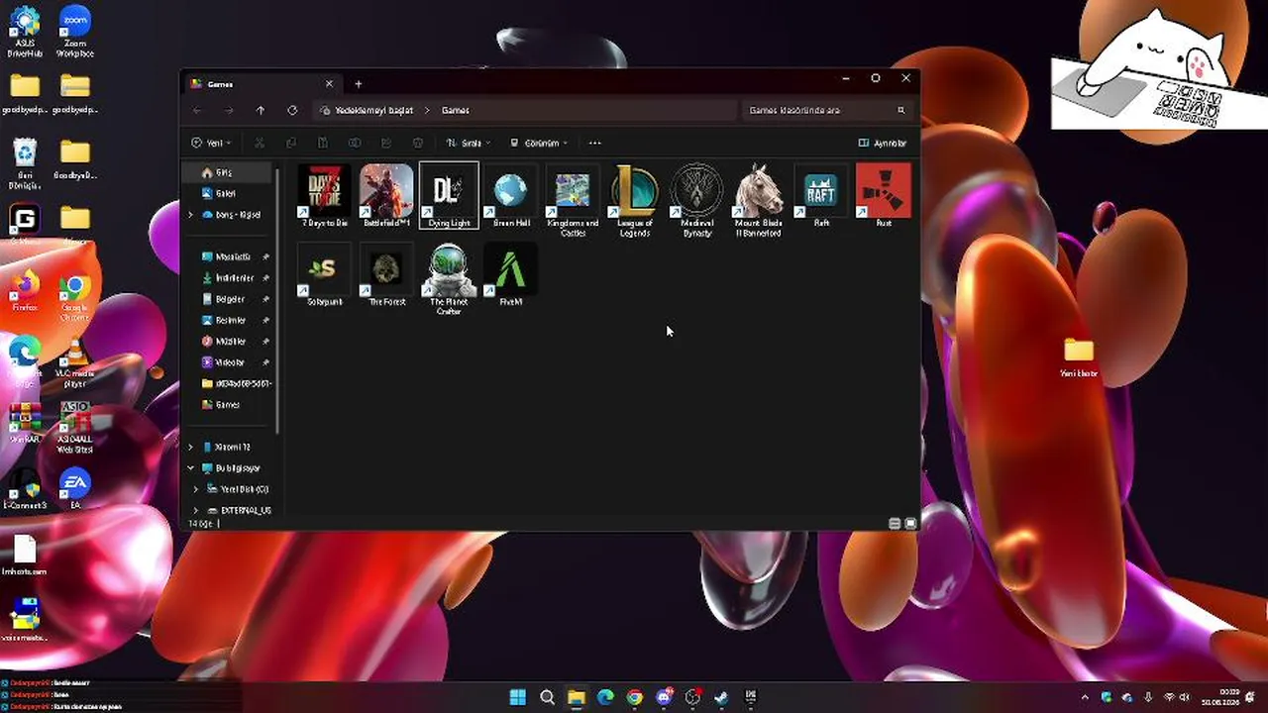The height and width of the screenshot is (713, 1268).
Task: Expand the OneDrive Kişisel tree node
Action: pos(190,215)
